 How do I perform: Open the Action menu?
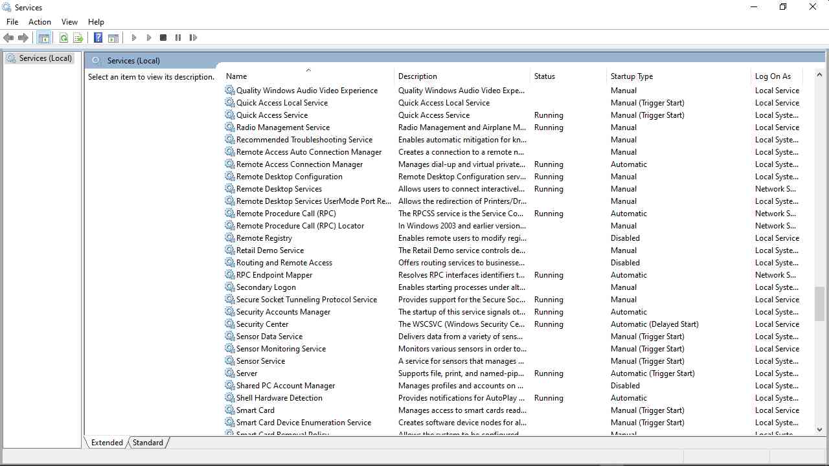(40, 22)
